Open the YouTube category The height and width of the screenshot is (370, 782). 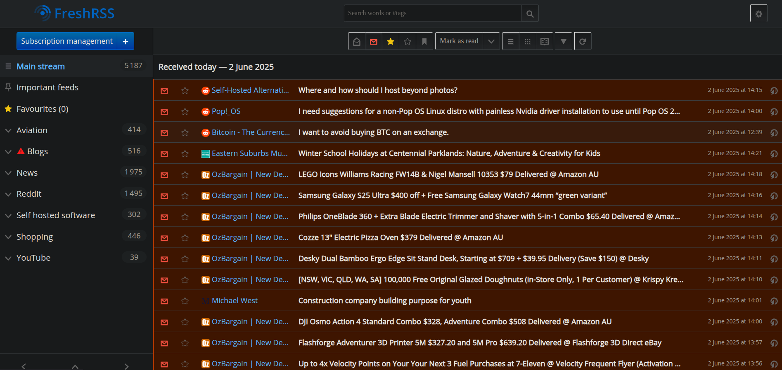[33, 258]
